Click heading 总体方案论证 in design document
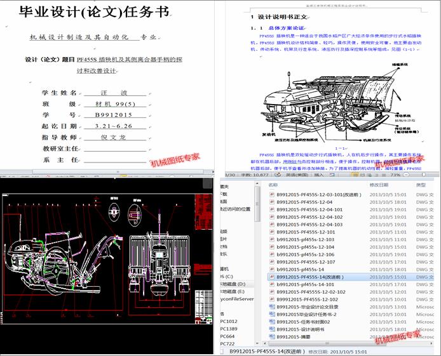This screenshot has height=356, width=441. click(287, 28)
